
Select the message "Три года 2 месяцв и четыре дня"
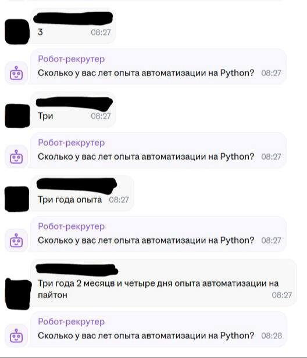(158, 289)
